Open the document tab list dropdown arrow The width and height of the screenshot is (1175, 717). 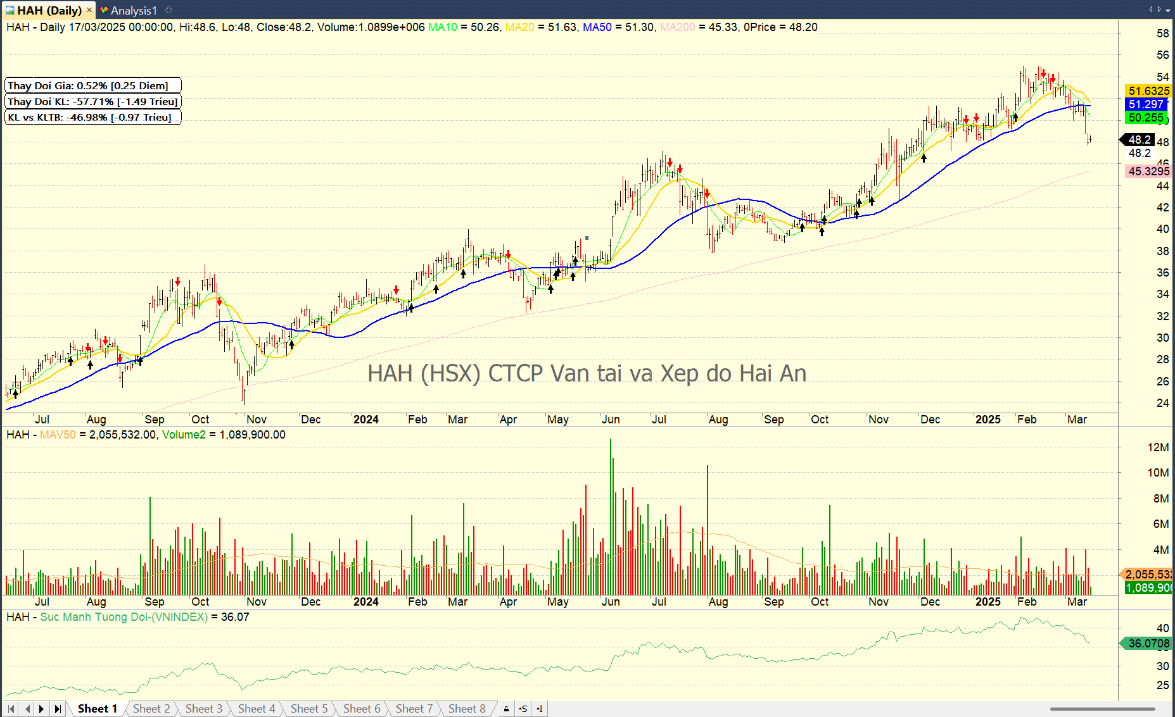(x=1168, y=10)
